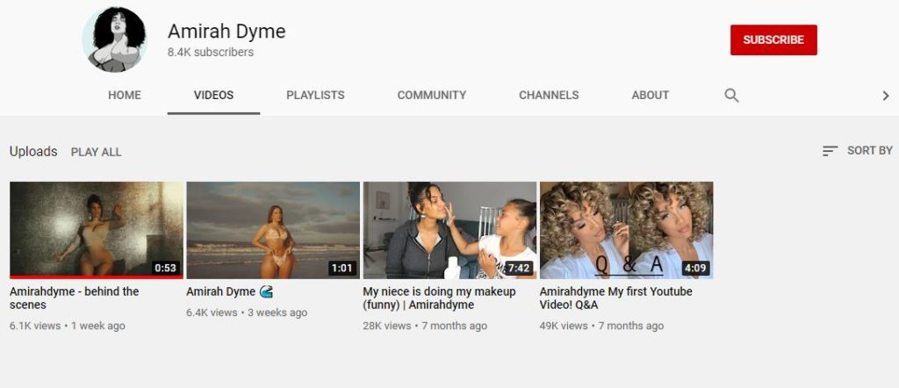
Task: Click the 1:01 duration badge
Action: (342, 268)
